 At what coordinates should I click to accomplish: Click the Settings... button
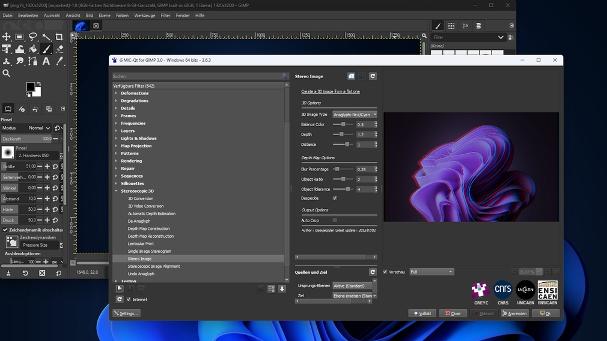click(126, 313)
